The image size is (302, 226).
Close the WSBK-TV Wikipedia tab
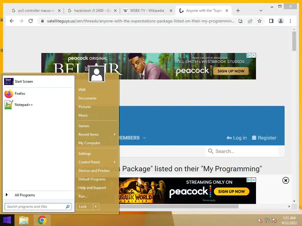tap(171, 11)
